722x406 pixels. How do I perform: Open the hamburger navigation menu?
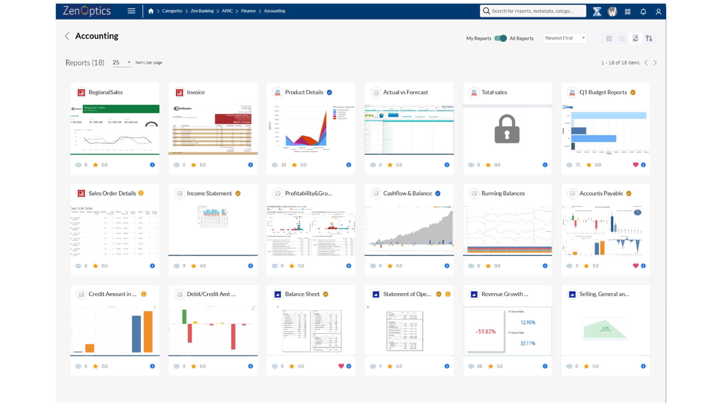pos(131,11)
